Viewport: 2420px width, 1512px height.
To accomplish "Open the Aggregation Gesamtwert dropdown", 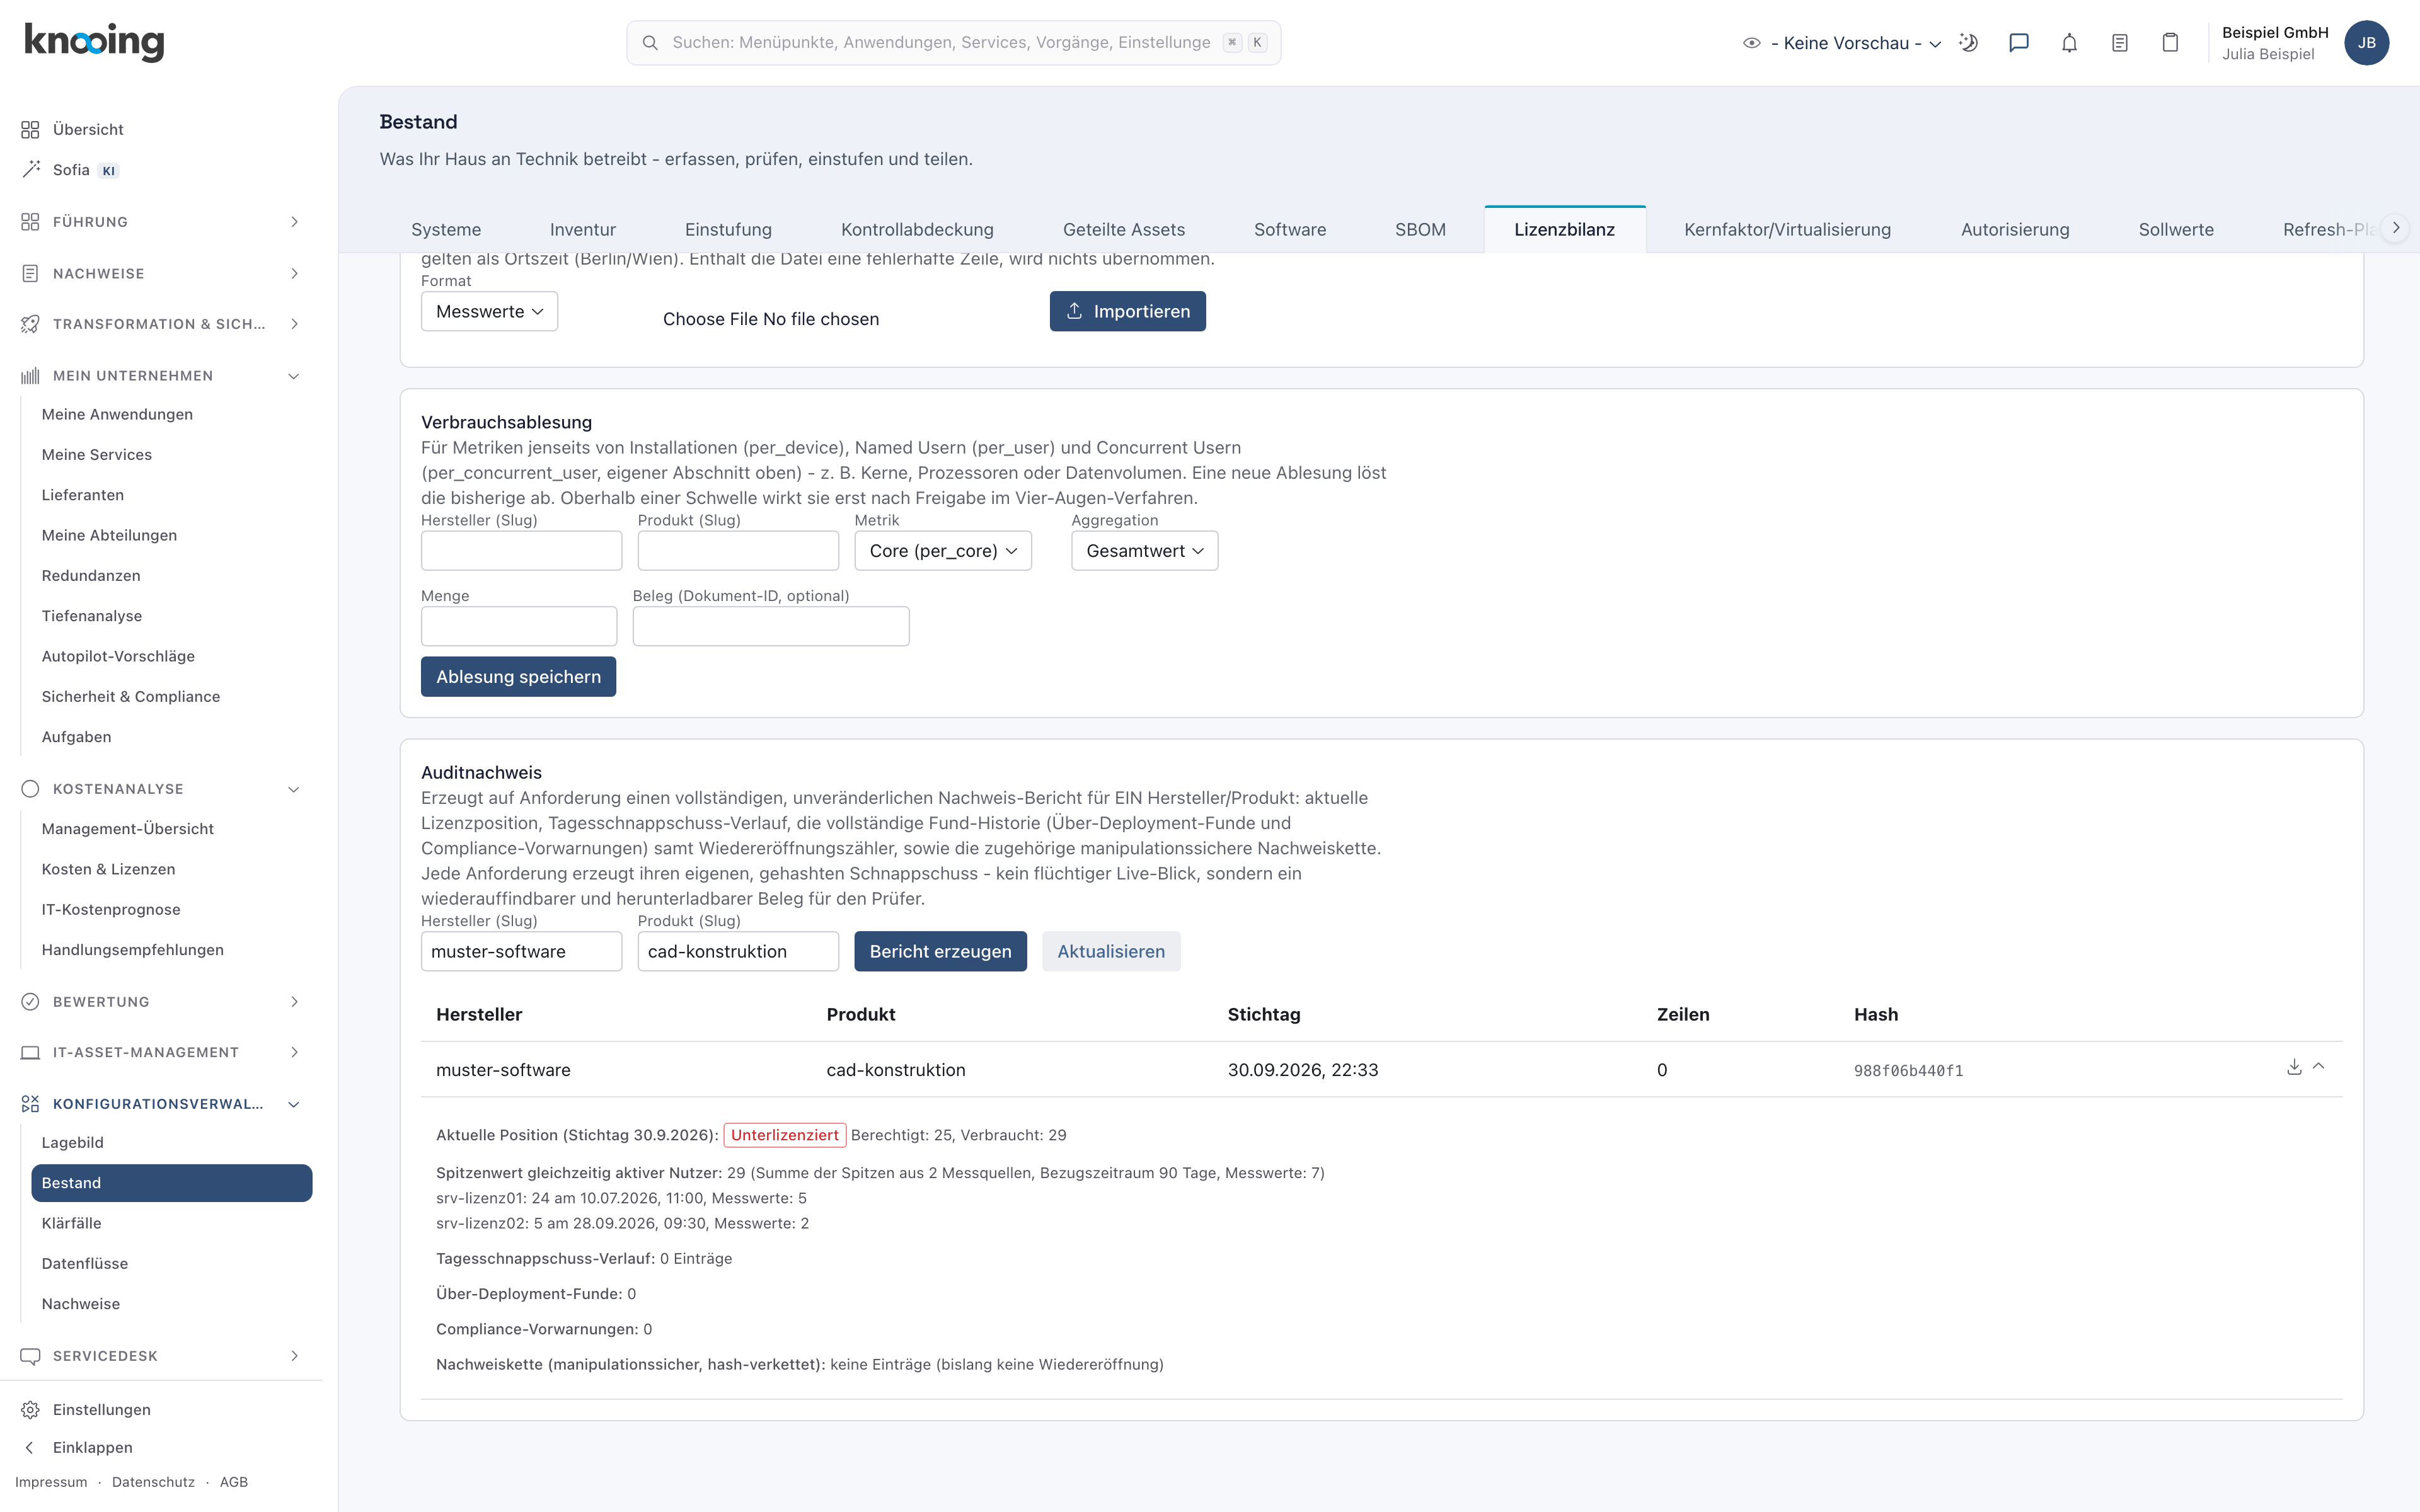I will click(1144, 551).
